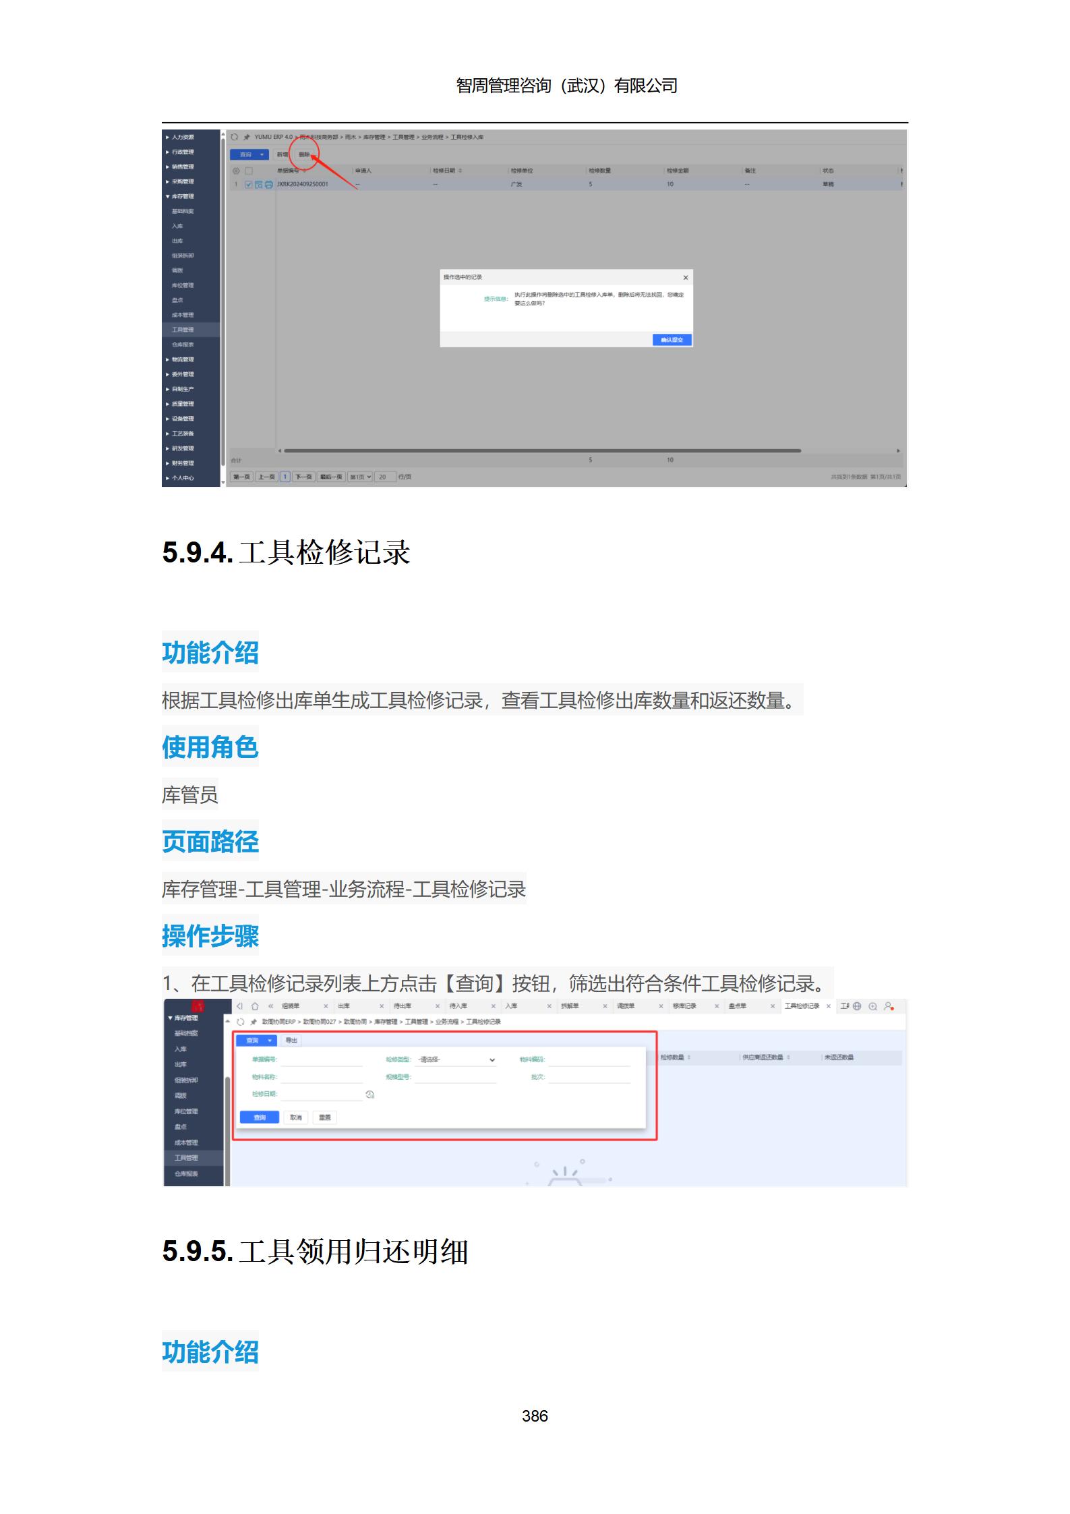1070x1514 pixels.
Task: Close the 待入库 tab
Action: tap(494, 1006)
